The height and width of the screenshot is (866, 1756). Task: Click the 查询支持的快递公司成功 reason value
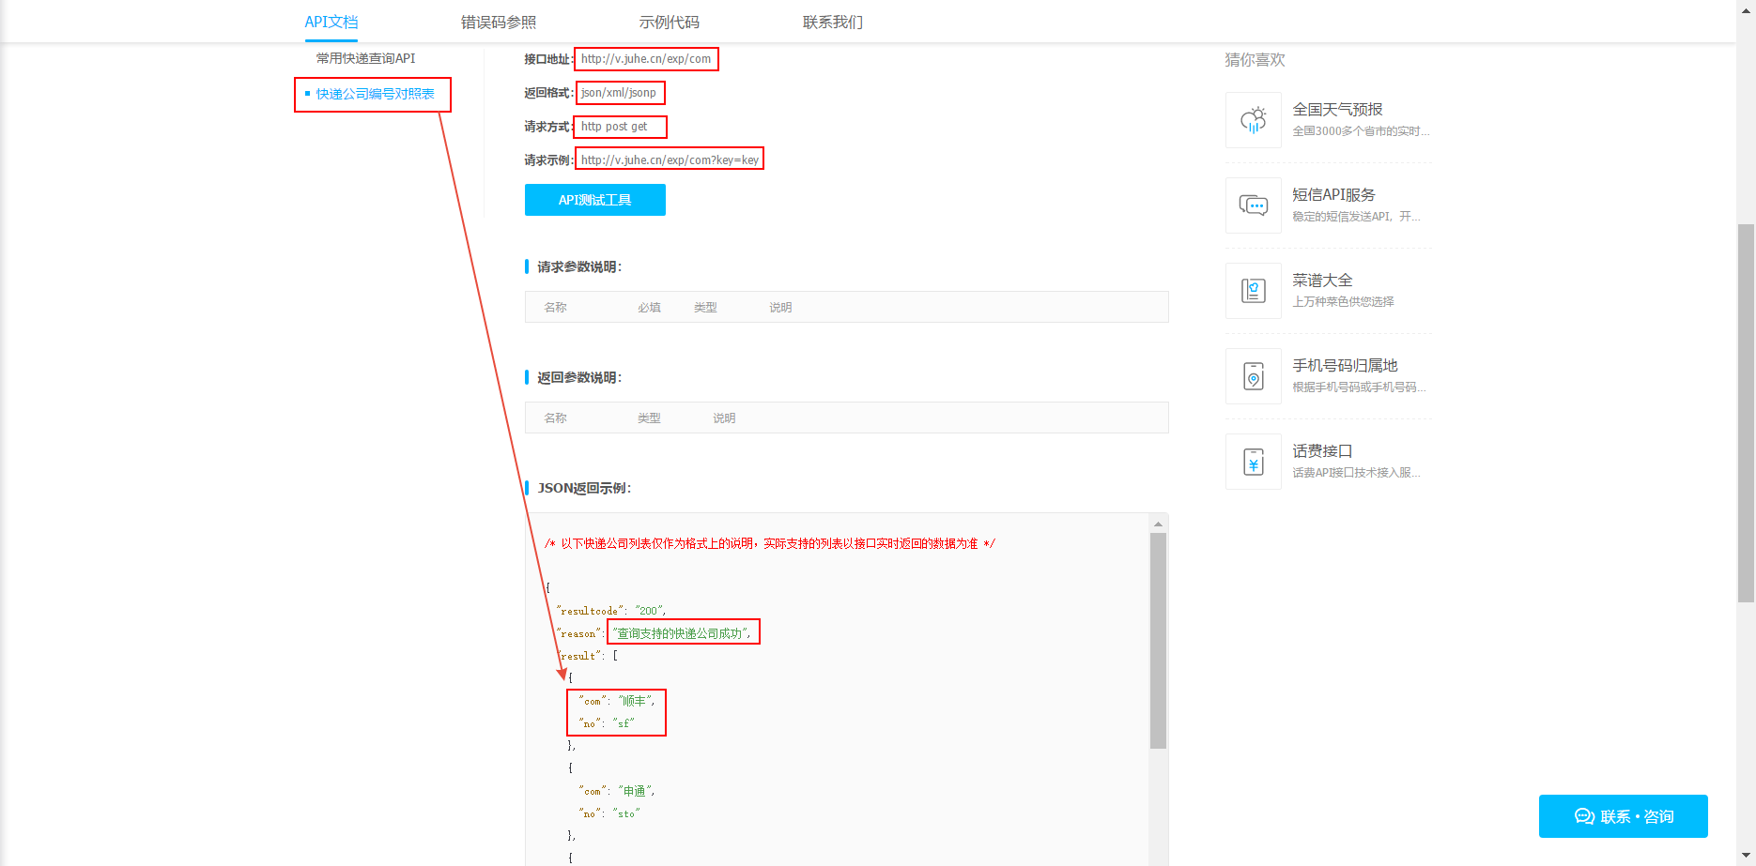682,633
